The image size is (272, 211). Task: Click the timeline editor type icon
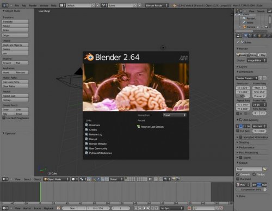5,208
